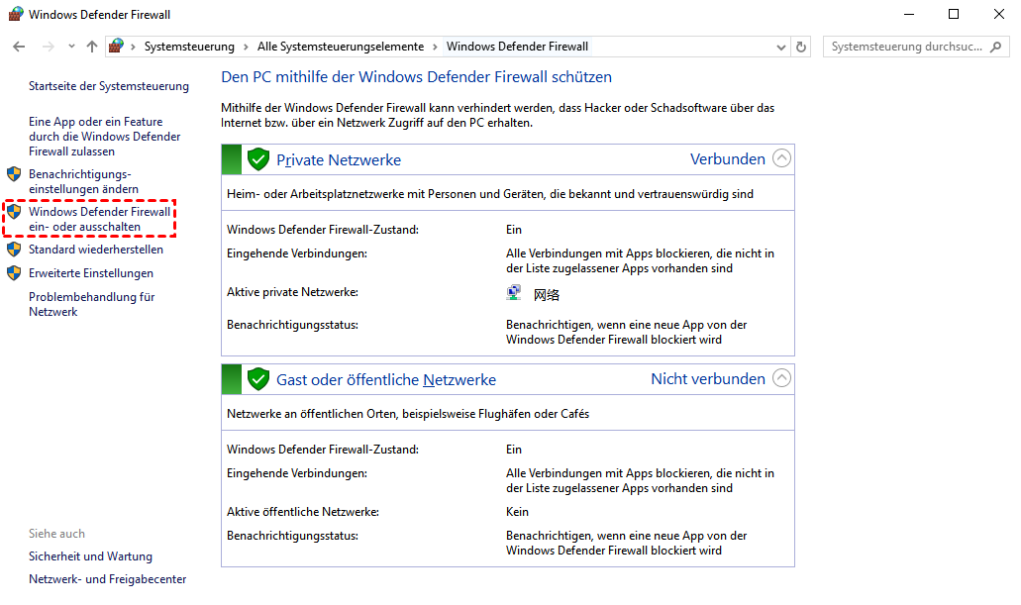Click the Systemsteuerung durchsuchen search field
Screen dimensions: 1021x605
pos(906,47)
